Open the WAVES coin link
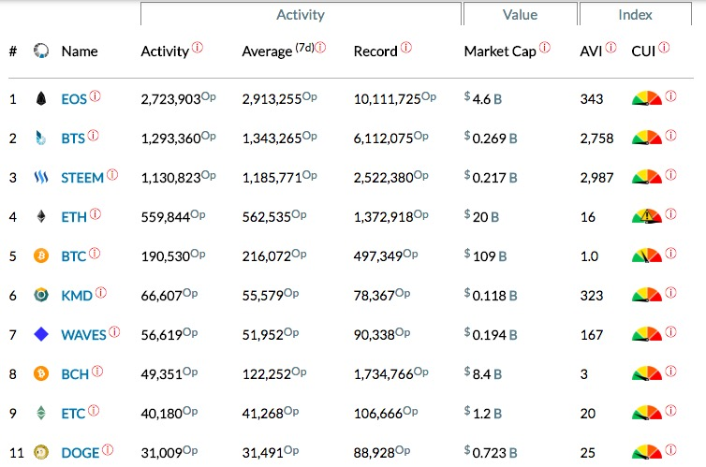The width and height of the screenshot is (706, 467). coord(83,335)
